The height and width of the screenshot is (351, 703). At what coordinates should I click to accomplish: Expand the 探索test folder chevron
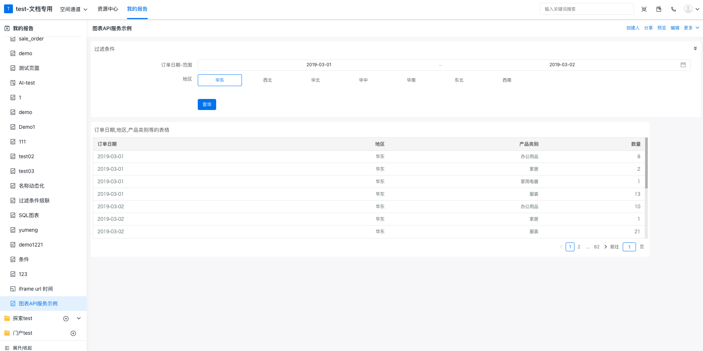click(79, 318)
